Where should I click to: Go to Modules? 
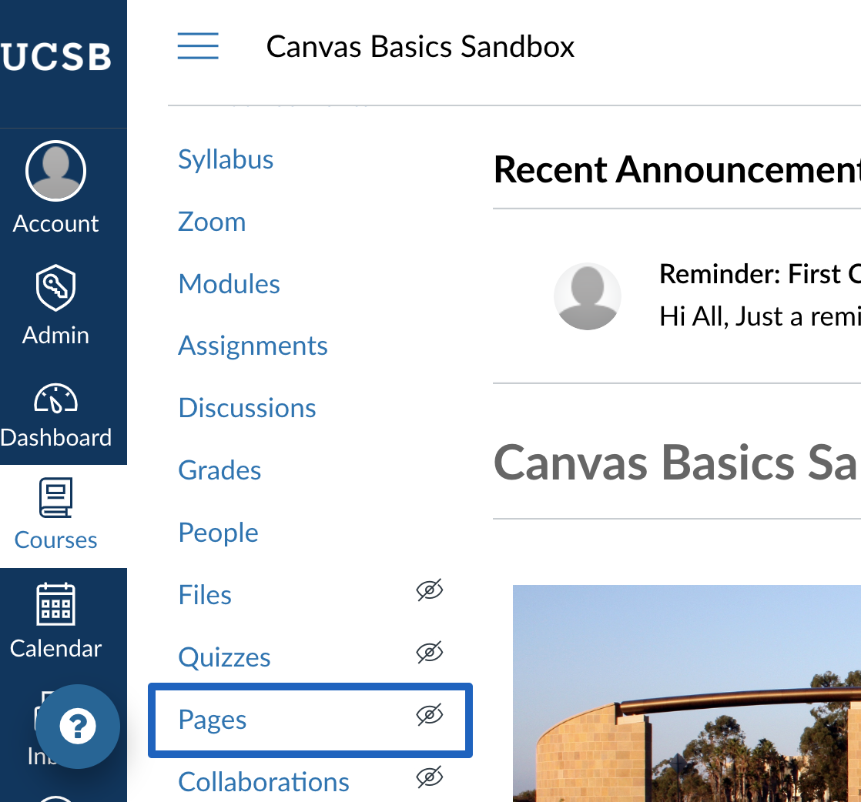(229, 284)
